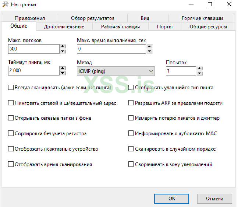Decrease Таймаут пинга with down arrow
Viewport: 238px width, 207px height.
(x=63, y=73)
